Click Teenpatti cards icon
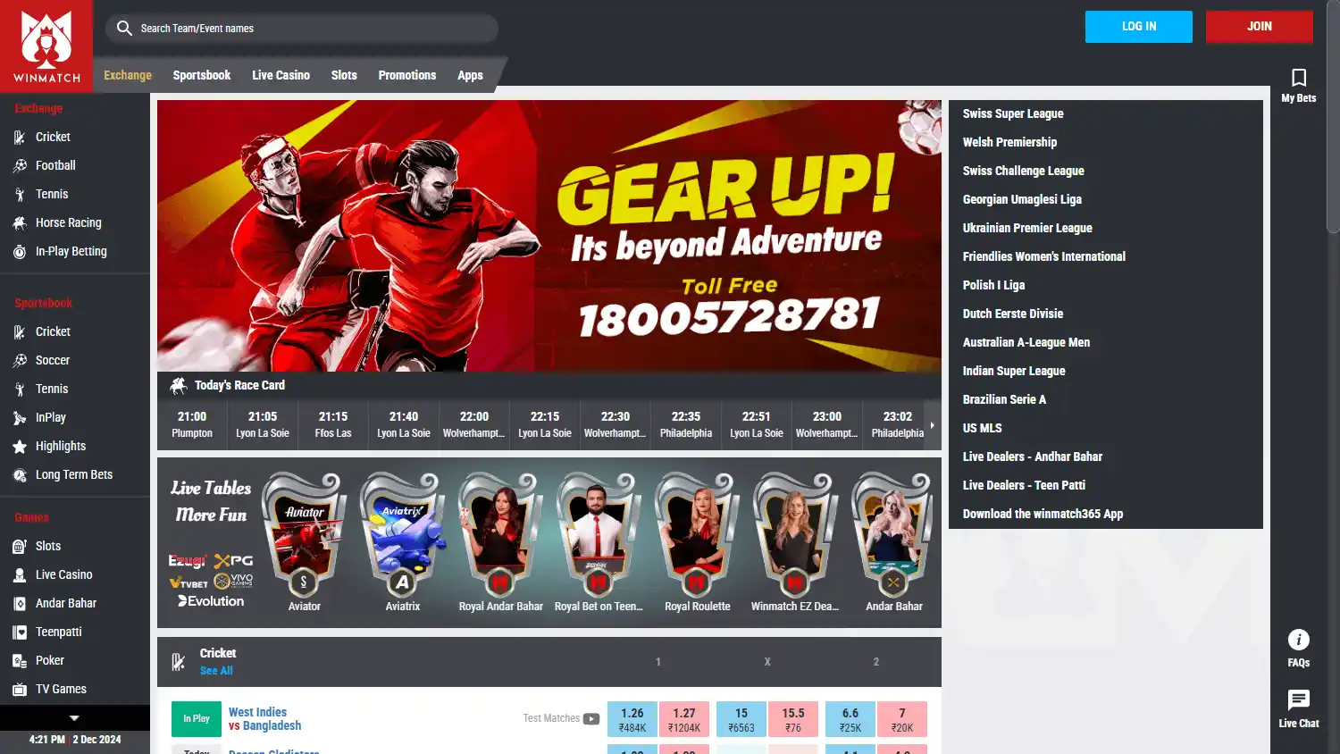1340x754 pixels. 20,633
